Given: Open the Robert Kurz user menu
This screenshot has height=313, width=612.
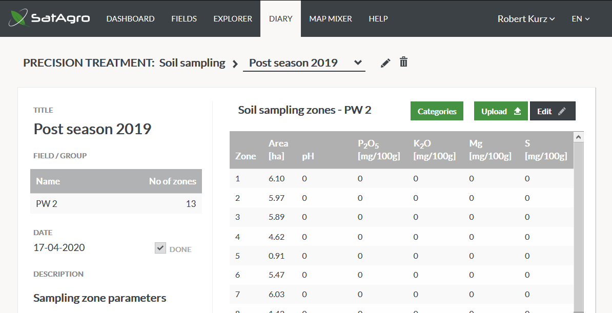Looking at the screenshot, I should (526, 19).
